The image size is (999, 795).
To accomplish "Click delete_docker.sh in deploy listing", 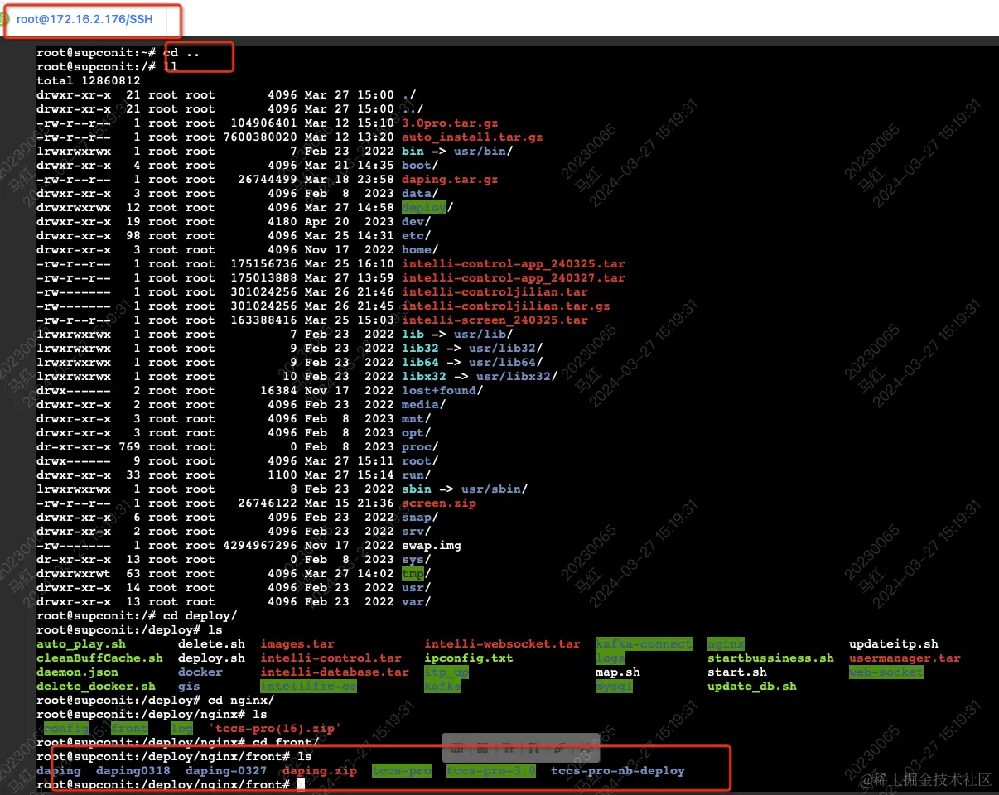I will [96, 686].
